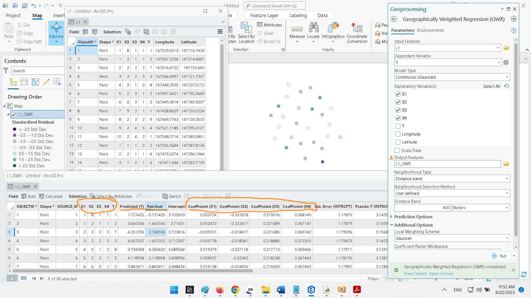Open the View Details link
The width and height of the screenshot is (531, 298).
point(415,273)
